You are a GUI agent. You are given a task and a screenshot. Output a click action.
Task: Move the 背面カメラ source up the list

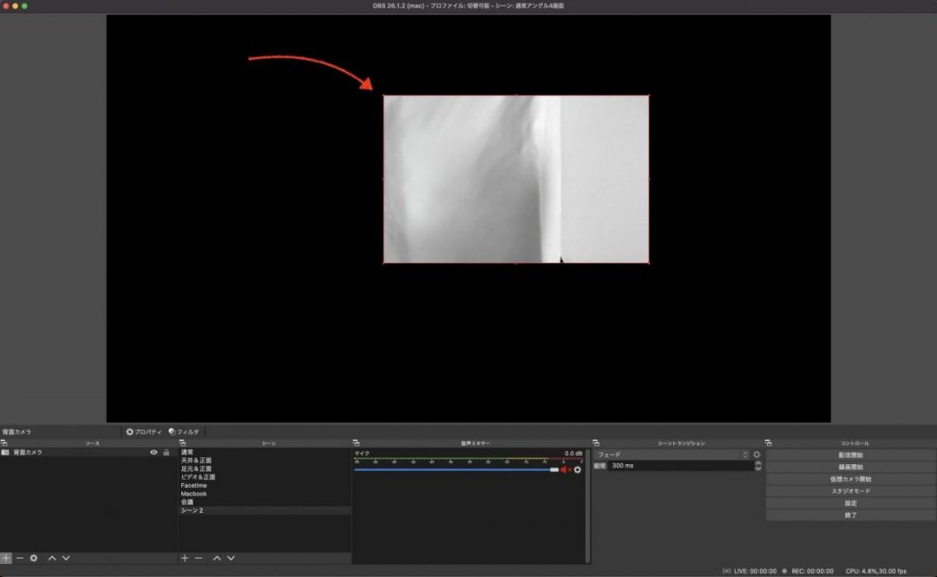click(51, 558)
